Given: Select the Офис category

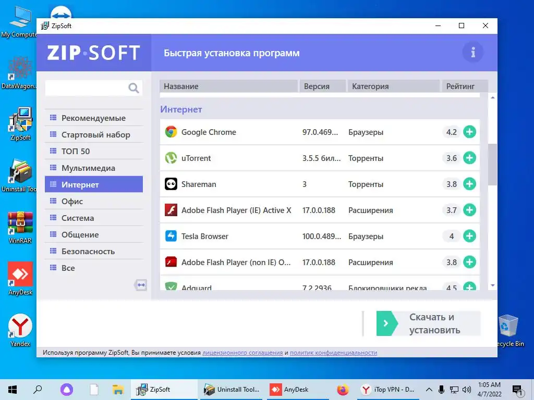Looking at the screenshot, I should (94, 202).
